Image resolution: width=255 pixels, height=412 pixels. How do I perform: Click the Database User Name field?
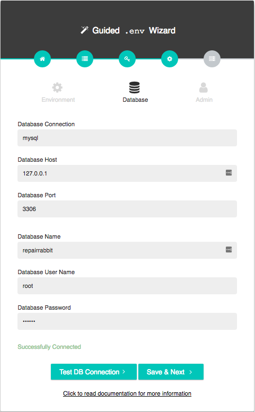[127, 286]
